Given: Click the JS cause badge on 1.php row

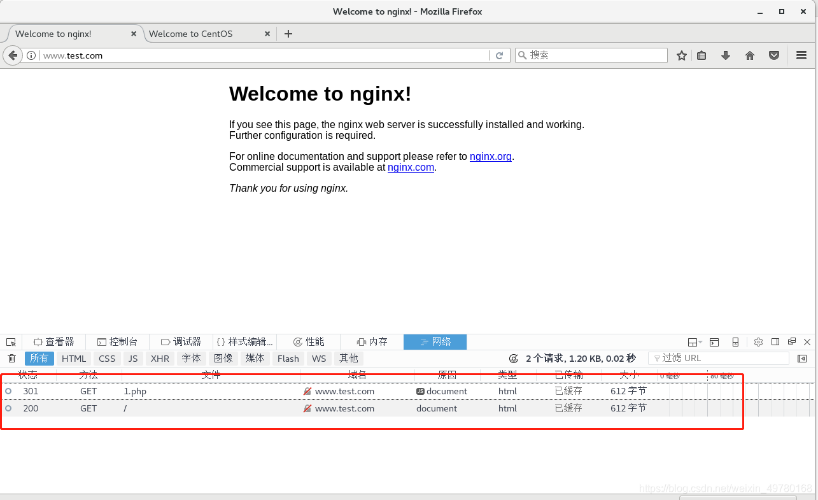Looking at the screenshot, I should point(420,392).
